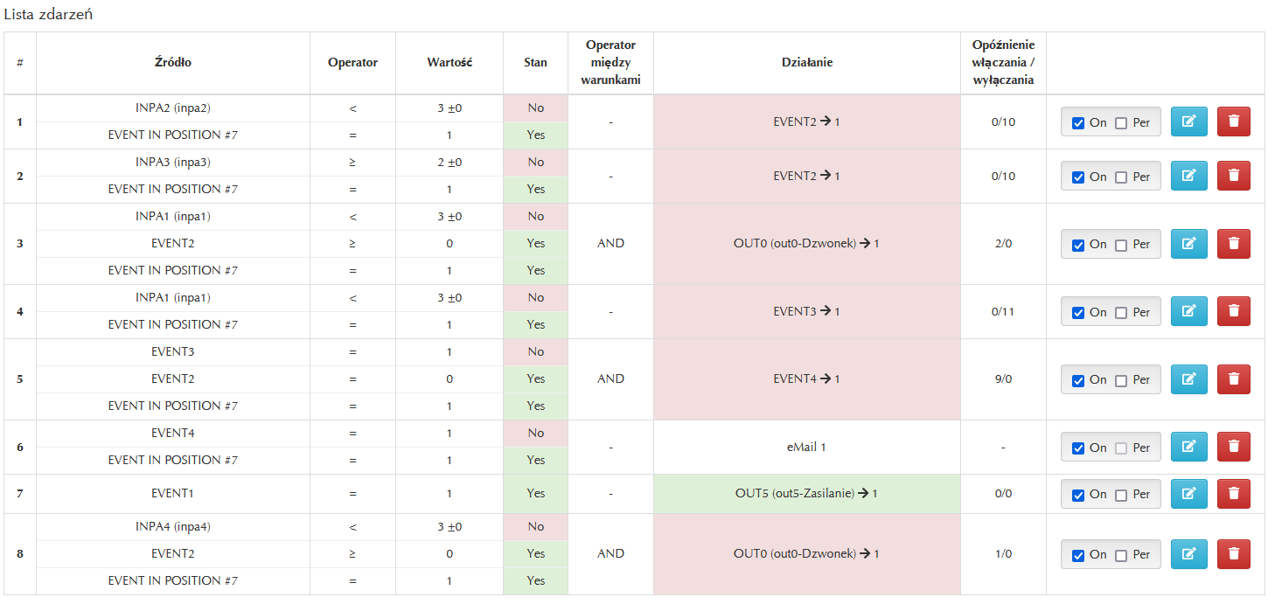Delete event row 7 with trash button
The image size is (1275, 604).
point(1233,494)
